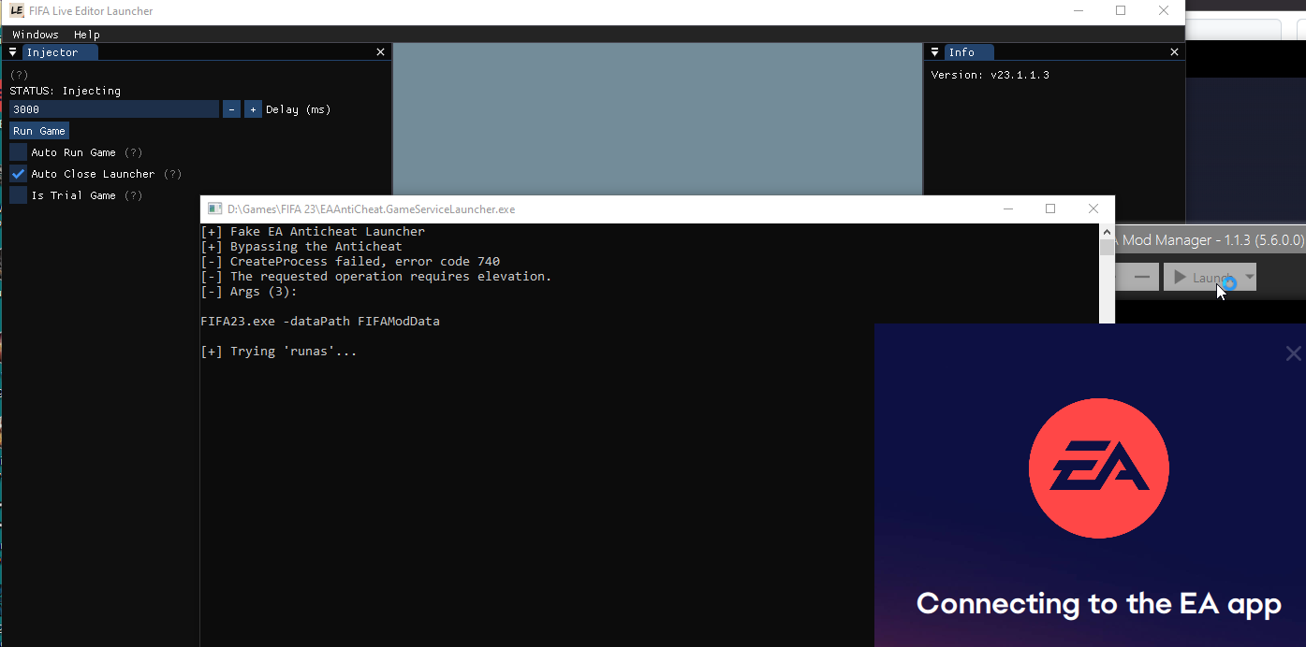Viewport: 1306px width, 647px height.
Task: Close the Info panel
Action: tap(1175, 52)
